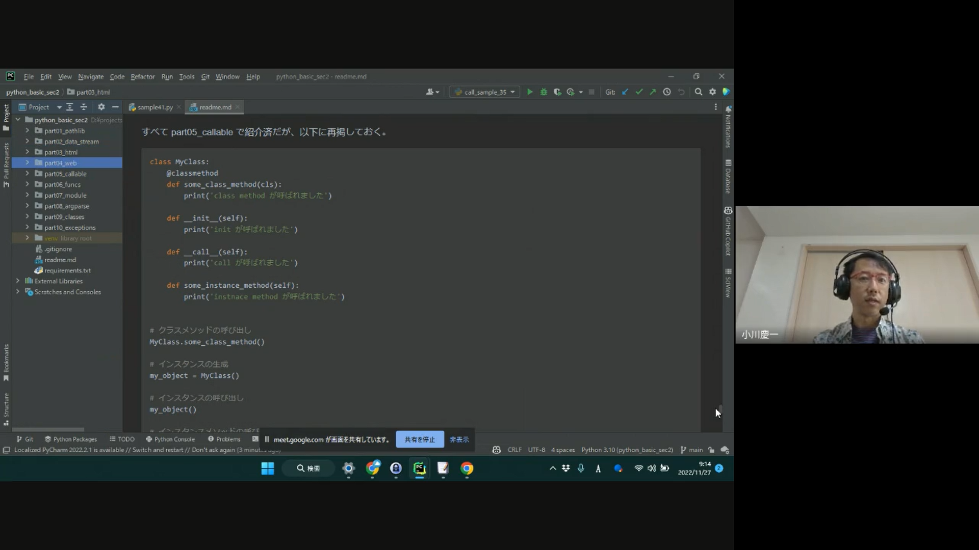Commit changes with Git checkmark icon

(639, 92)
